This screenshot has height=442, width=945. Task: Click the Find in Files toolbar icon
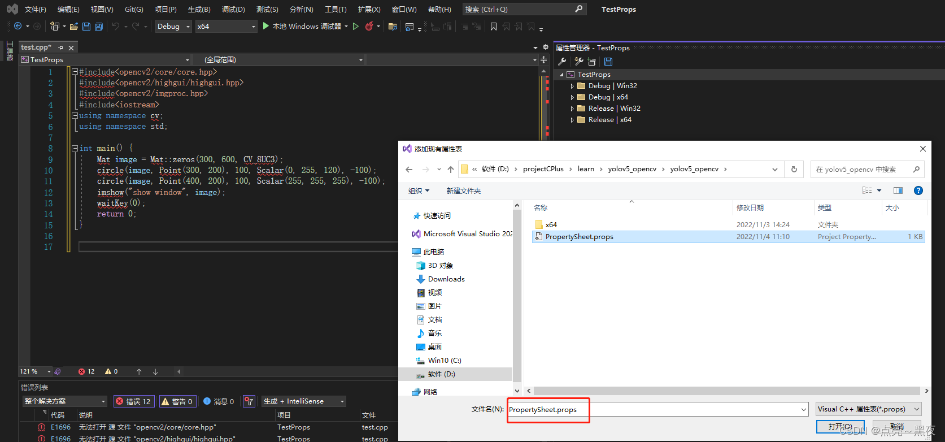[393, 27]
